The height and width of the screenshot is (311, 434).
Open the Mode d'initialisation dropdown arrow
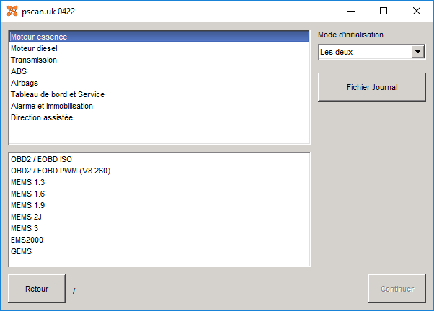[417, 52]
